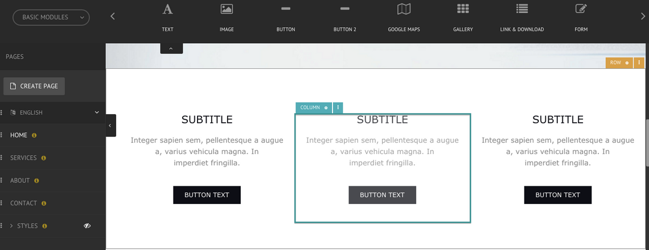Select the Google Maps module icon
The image size is (649, 250).
click(x=404, y=9)
